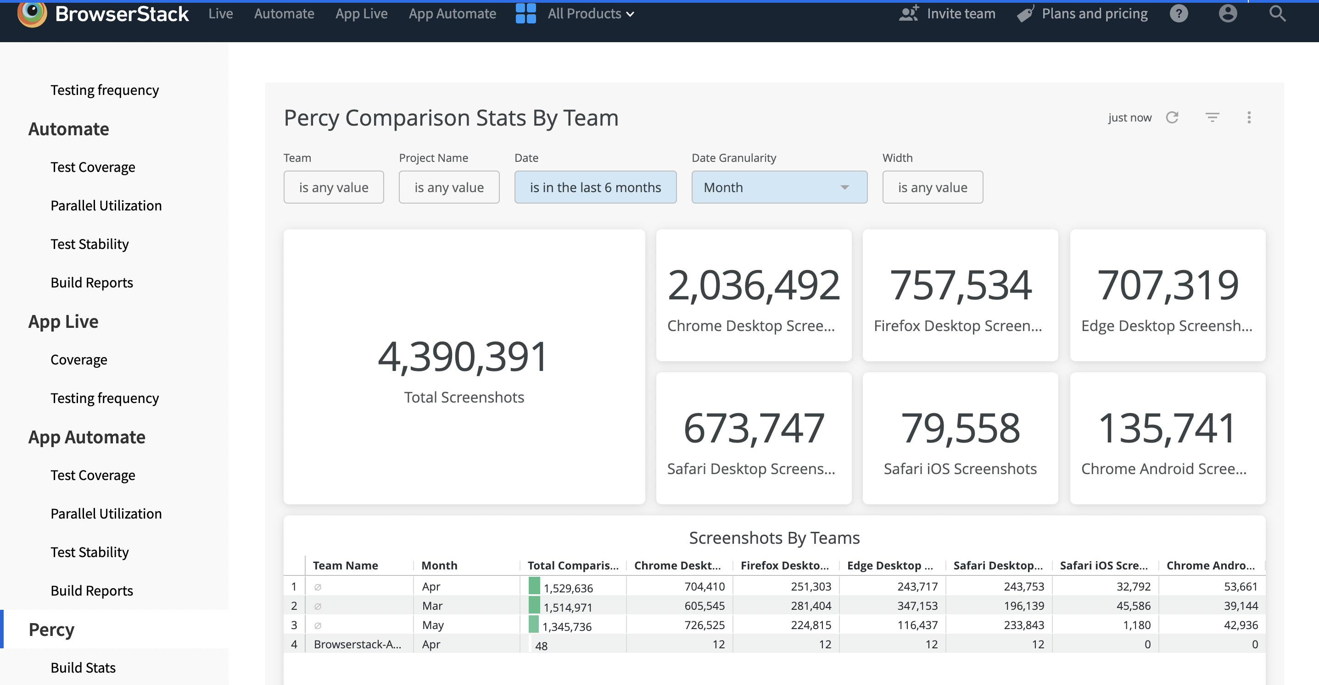
Task: Open the dashboard three-dot actions menu
Action: click(x=1249, y=118)
